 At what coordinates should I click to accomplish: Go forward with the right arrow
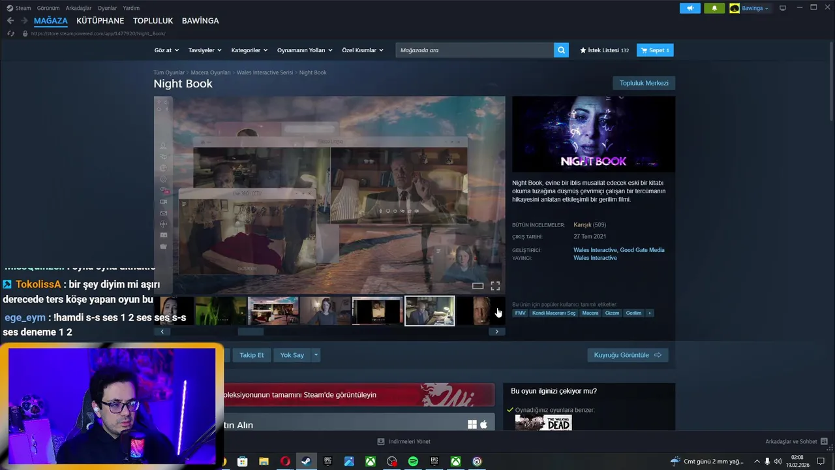coord(24,21)
